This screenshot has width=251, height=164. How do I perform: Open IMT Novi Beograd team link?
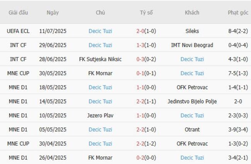click(192, 45)
